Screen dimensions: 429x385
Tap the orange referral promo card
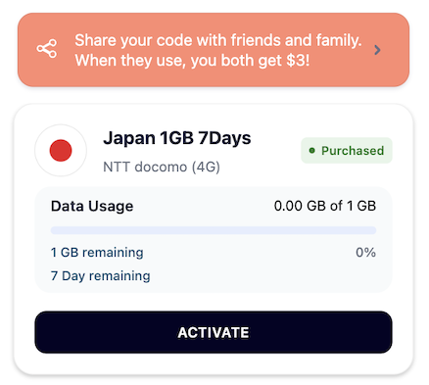coord(214,50)
